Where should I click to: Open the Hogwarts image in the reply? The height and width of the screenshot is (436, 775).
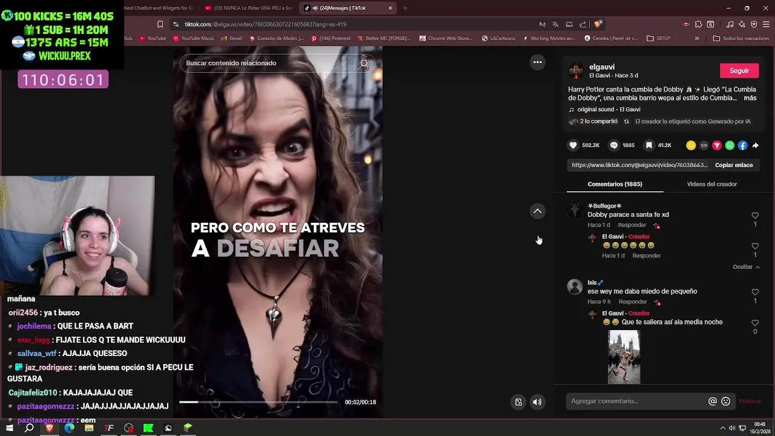click(624, 357)
